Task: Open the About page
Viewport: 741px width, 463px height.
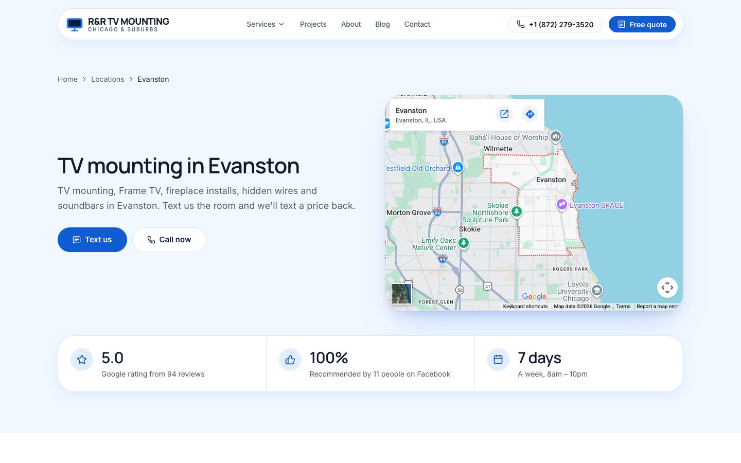Action: point(351,24)
